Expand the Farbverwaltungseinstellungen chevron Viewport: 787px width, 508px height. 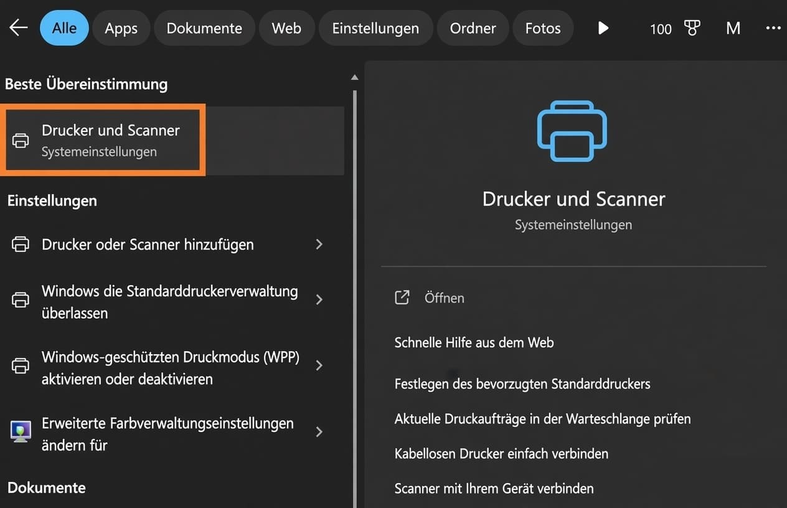(x=319, y=431)
